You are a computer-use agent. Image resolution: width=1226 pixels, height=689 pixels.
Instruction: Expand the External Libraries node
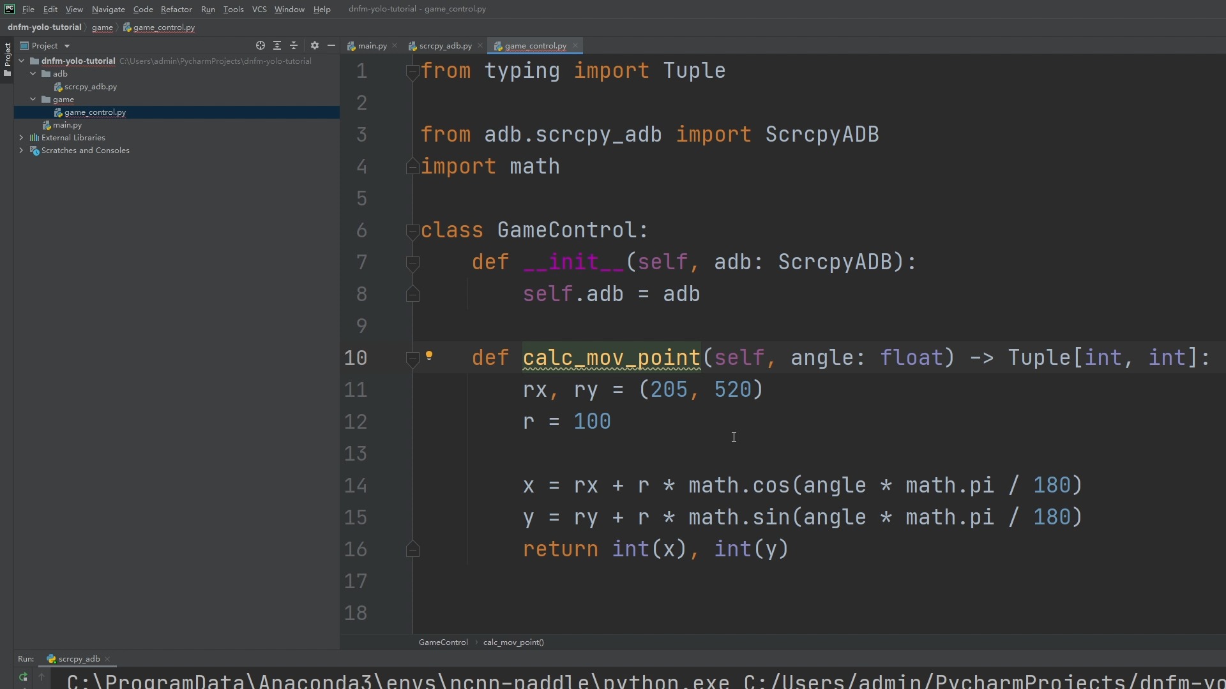point(22,138)
